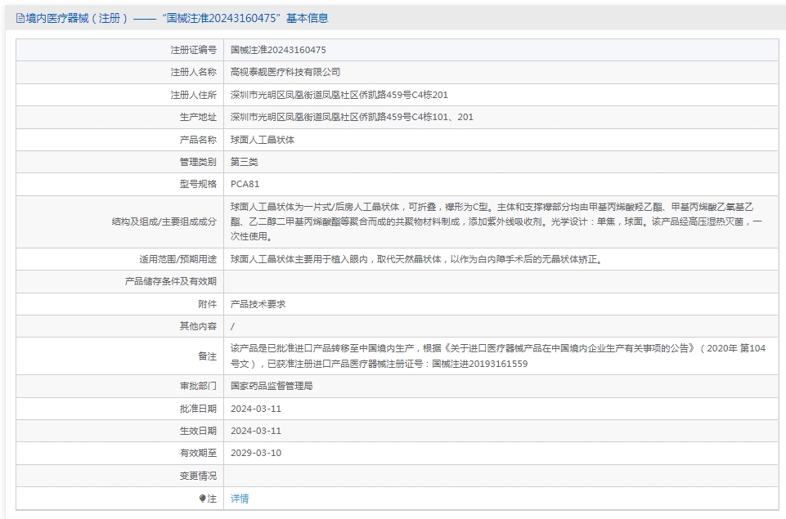Viewport: 786px width, 519px height.
Task: Click the 管理类别 row label
Action: click(198, 162)
